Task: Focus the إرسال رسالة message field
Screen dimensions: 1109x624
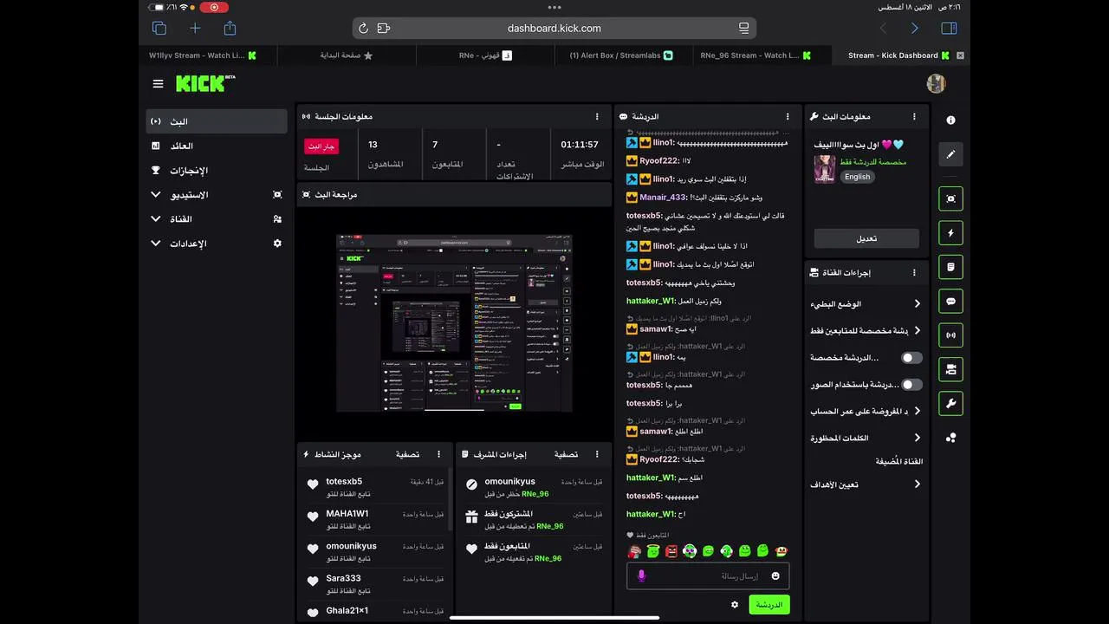Action: 708,576
